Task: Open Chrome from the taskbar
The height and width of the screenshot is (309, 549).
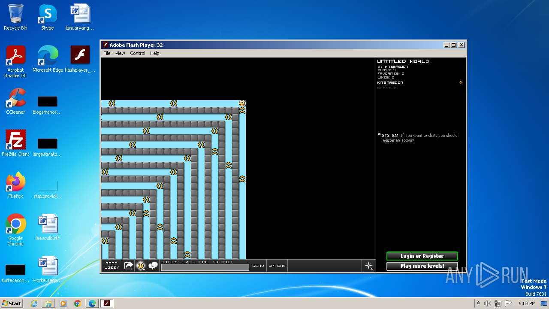Action: tap(78, 303)
